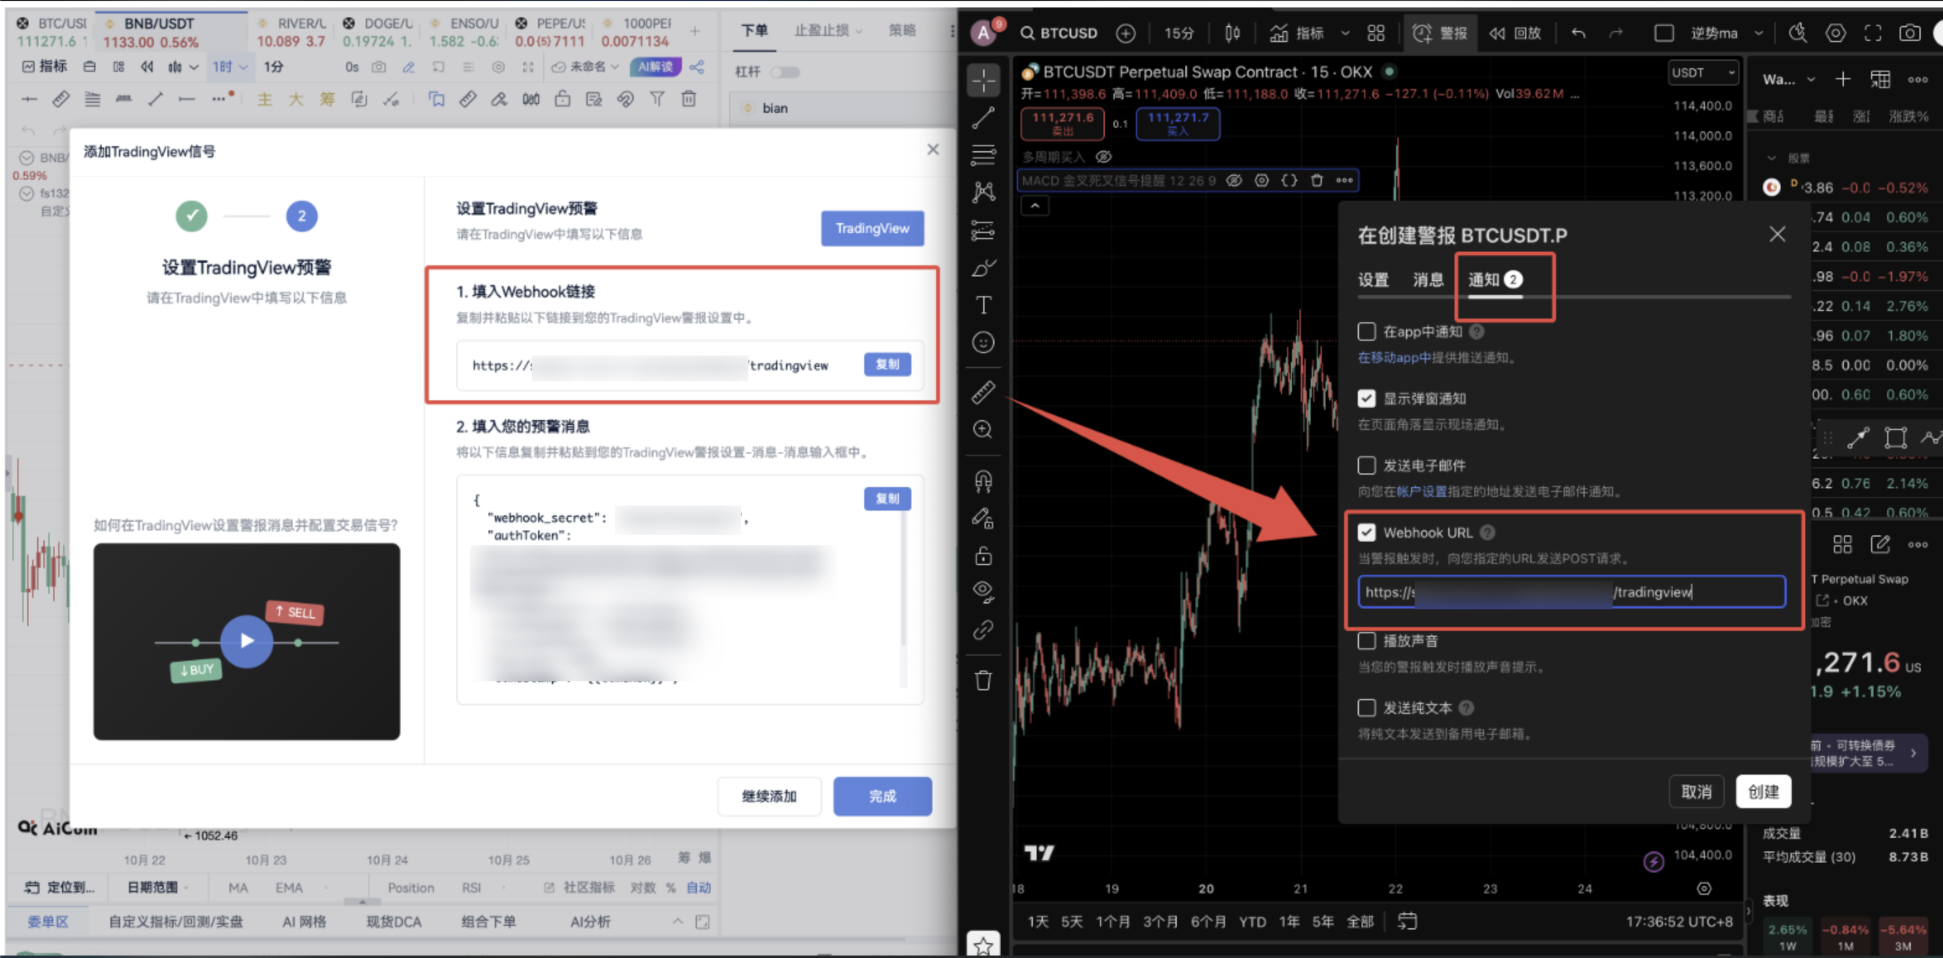Open the emoji sticker tool
Viewport: 1943px width, 958px height.
coord(983,343)
